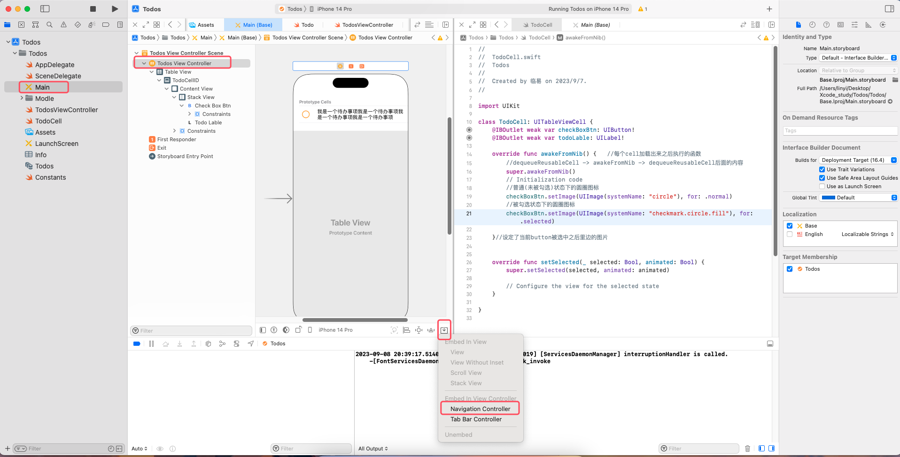Viewport: 900px width, 457px height.
Task: Enable the Use as Launch Screen checkbox
Action: [x=822, y=186]
